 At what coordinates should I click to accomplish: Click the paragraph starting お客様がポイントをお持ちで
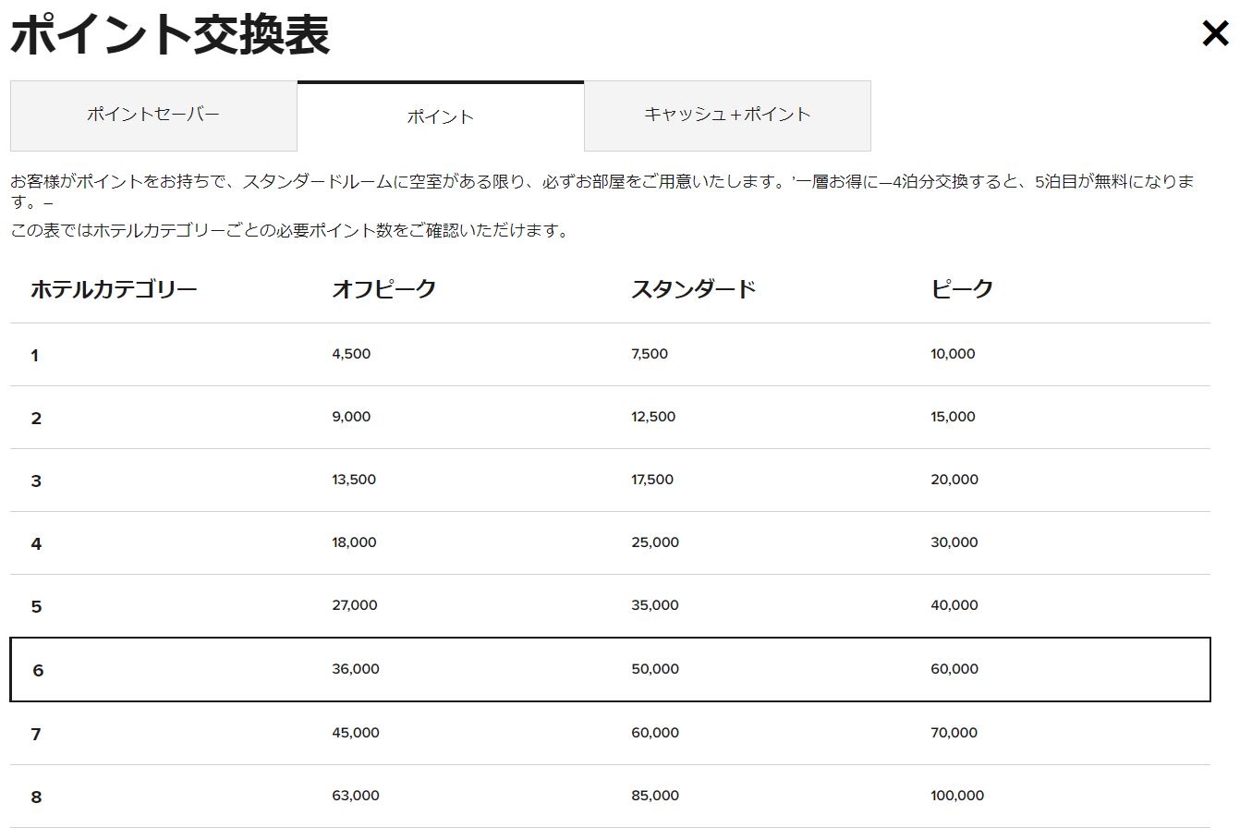[602, 190]
